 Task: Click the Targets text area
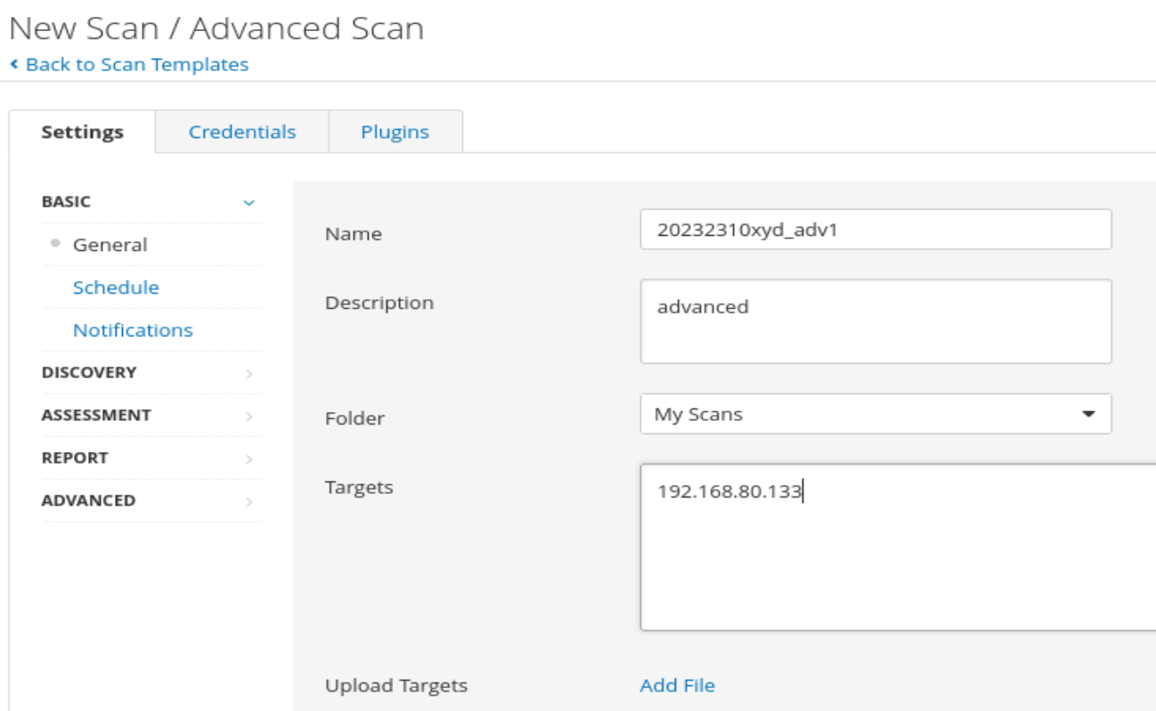click(898, 547)
